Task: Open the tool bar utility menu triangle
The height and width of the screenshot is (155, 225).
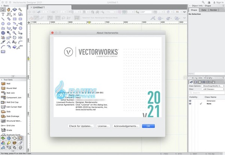Action: click(184, 18)
